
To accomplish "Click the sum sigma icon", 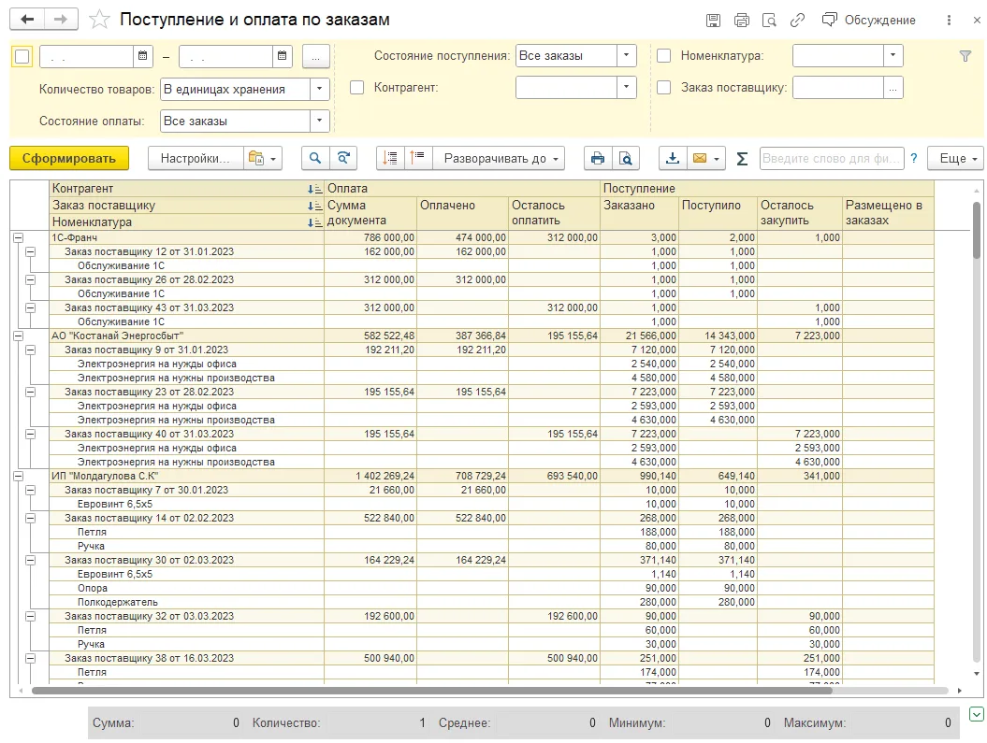I will (742, 158).
